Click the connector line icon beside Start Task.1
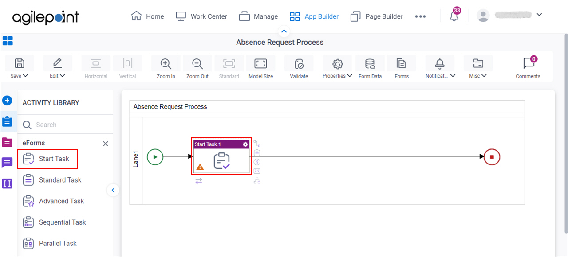Viewport: 568px width, 257px height. click(x=257, y=144)
